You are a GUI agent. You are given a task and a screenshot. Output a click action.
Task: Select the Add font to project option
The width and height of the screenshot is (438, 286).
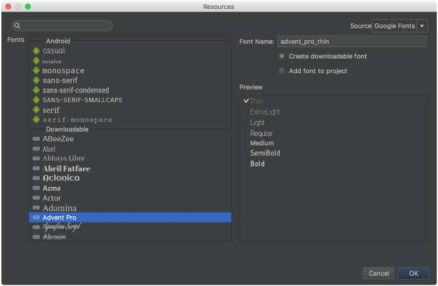pos(313,71)
